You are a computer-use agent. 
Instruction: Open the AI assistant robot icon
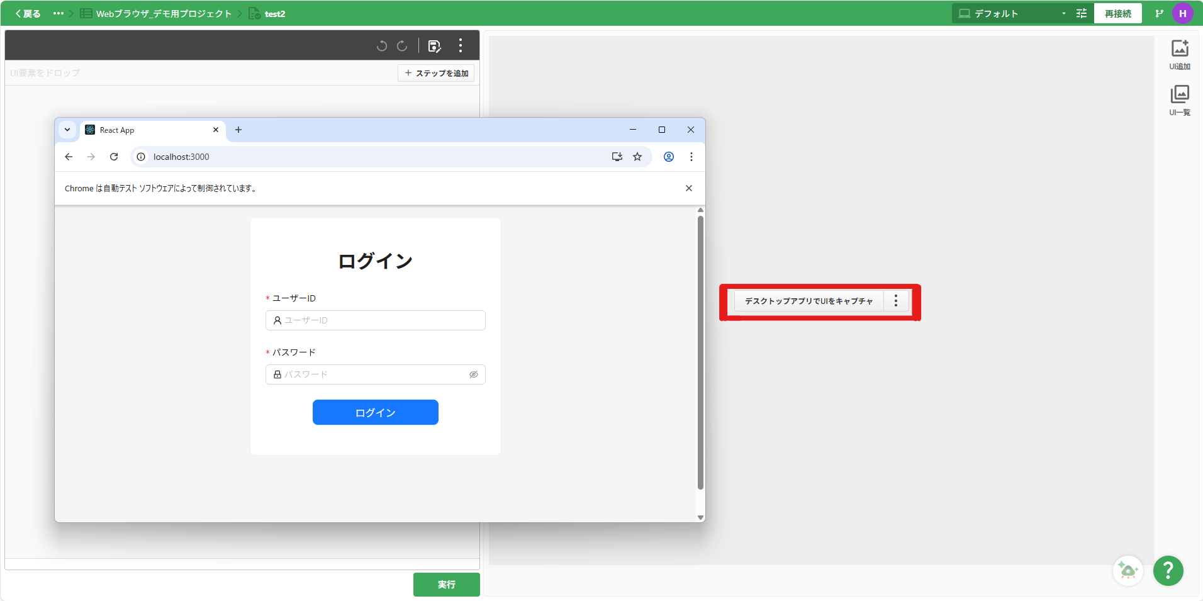1127,571
